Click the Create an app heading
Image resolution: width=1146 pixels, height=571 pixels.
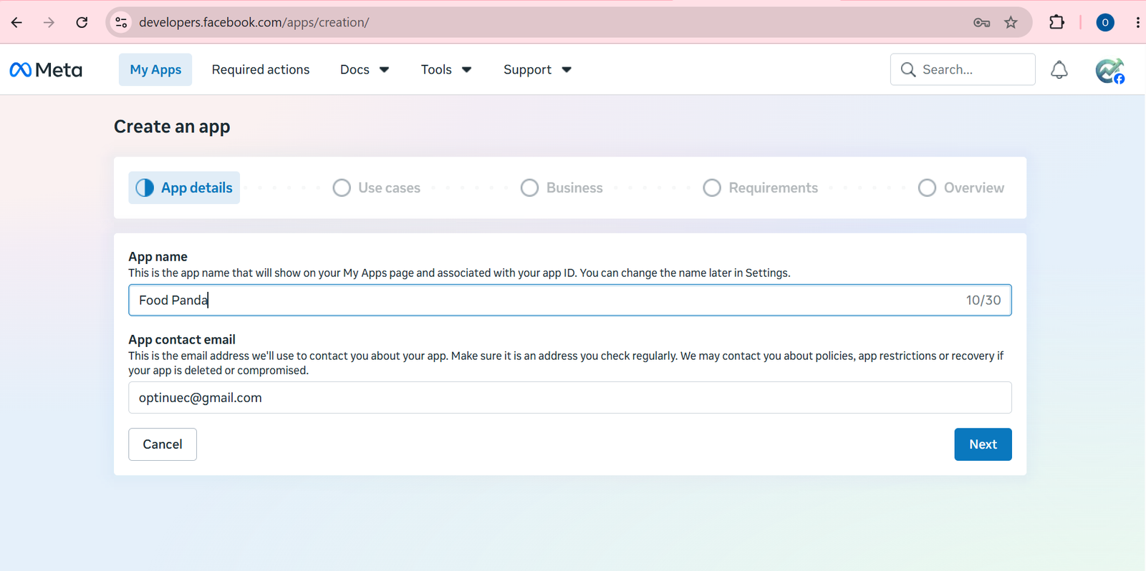click(172, 127)
